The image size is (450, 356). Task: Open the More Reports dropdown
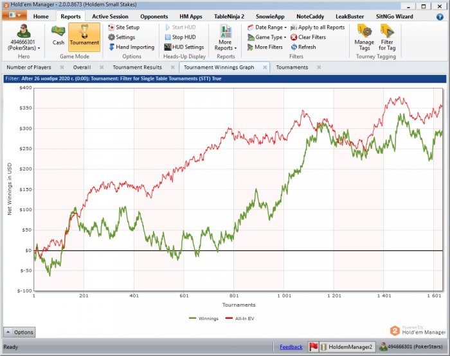226,38
